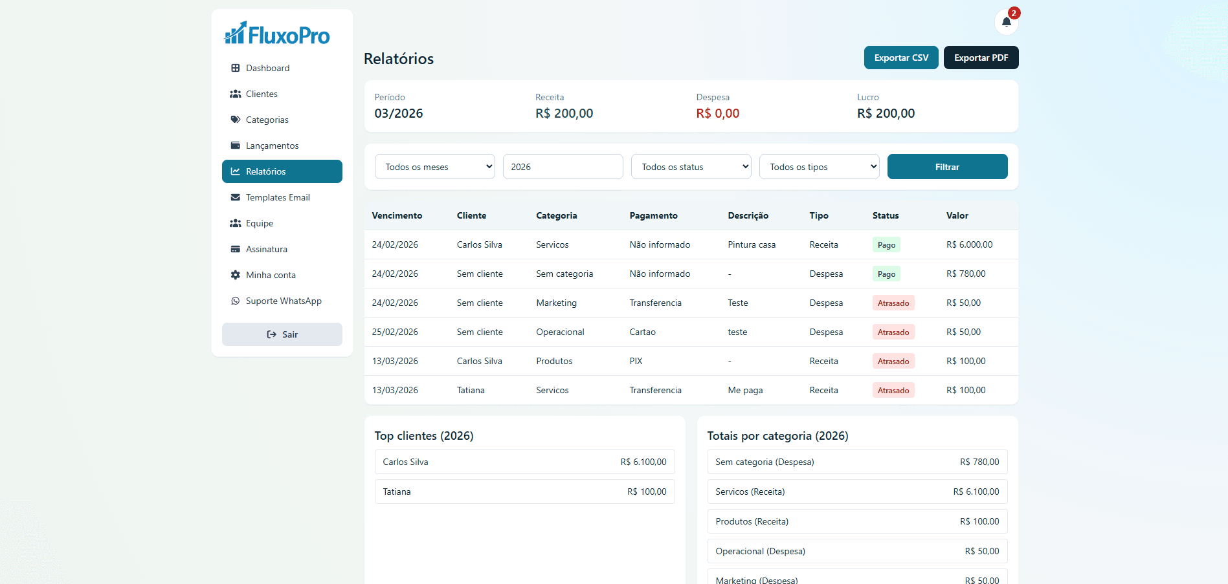Click the year input field showing 2026

tap(563, 167)
